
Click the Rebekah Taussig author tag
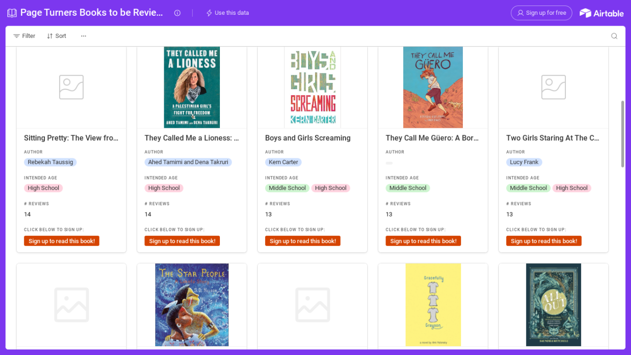50,162
